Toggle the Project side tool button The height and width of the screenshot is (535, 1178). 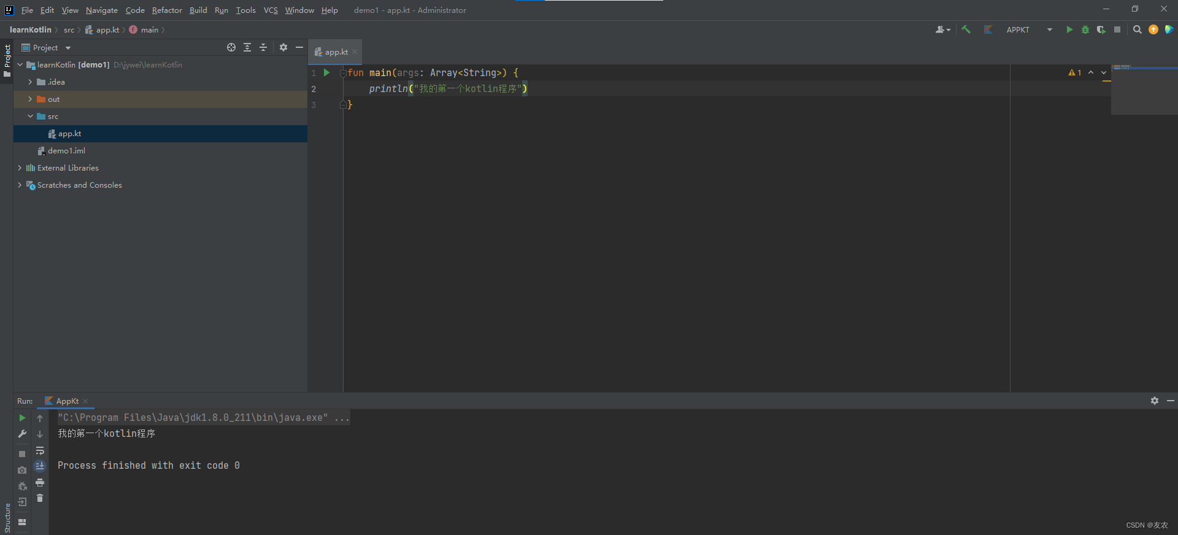[x=7, y=60]
